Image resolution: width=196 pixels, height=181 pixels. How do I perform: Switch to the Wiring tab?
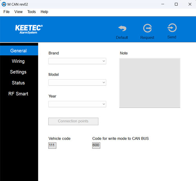click(18, 61)
